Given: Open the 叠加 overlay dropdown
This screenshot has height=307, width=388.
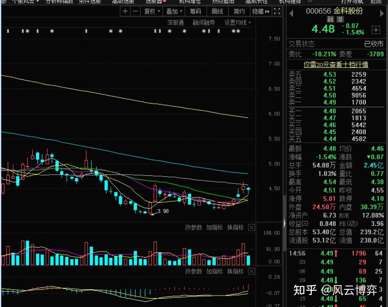Looking at the screenshot, I should 174,11.
